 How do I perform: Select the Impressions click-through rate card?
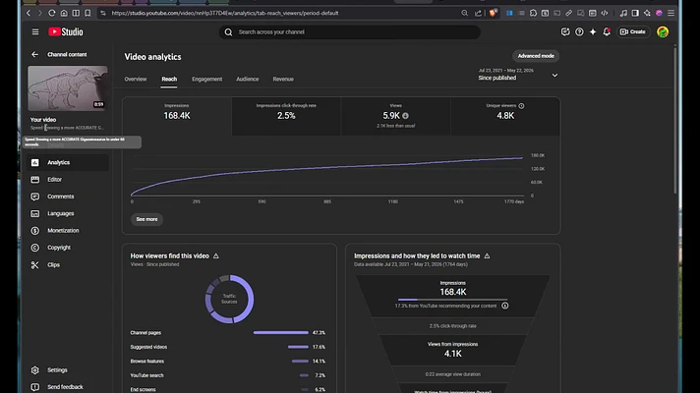286,117
